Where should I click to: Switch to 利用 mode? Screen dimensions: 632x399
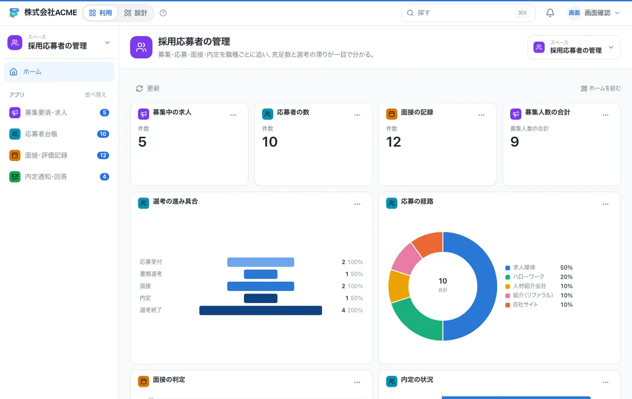[x=100, y=13]
